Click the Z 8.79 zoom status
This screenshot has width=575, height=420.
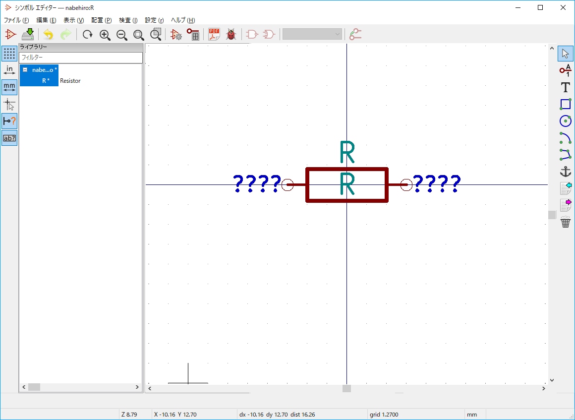coord(129,415)
